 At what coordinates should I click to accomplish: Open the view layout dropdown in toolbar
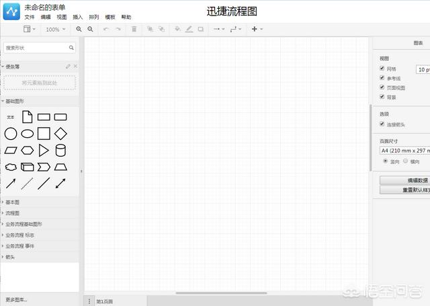coord(30,29)
